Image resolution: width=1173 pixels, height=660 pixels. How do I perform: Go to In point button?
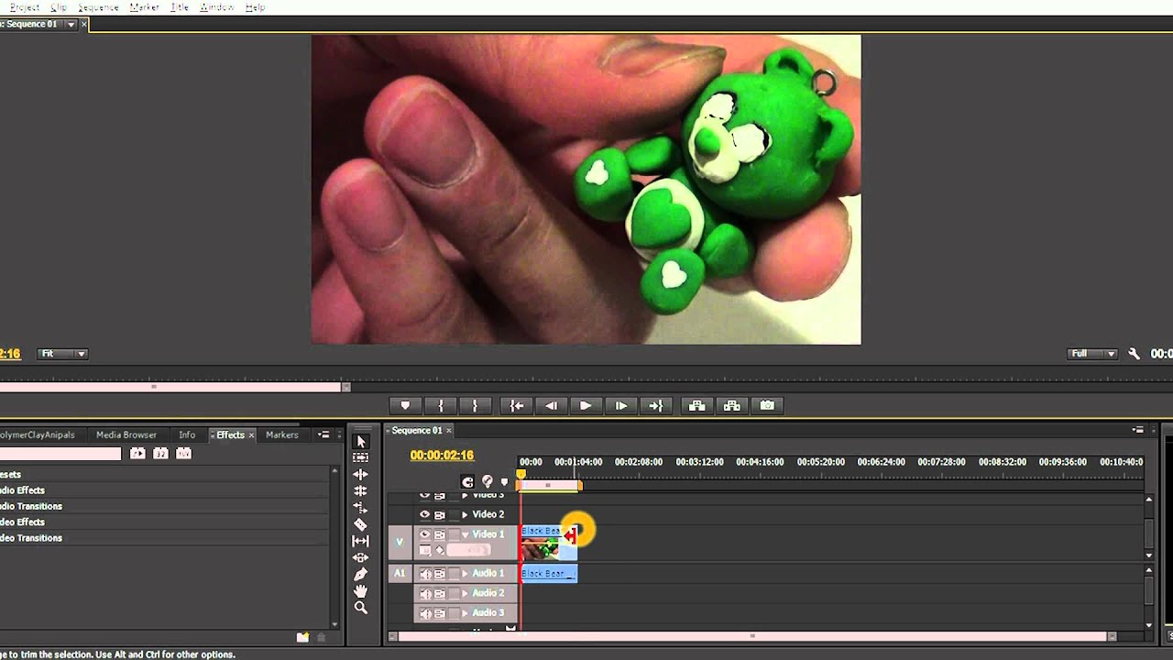coord(517,405)
